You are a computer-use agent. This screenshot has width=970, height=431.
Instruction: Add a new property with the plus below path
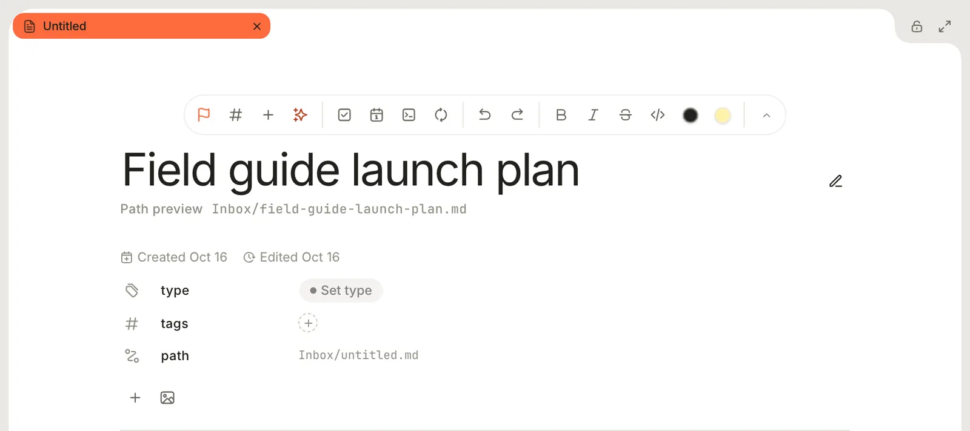135,398
